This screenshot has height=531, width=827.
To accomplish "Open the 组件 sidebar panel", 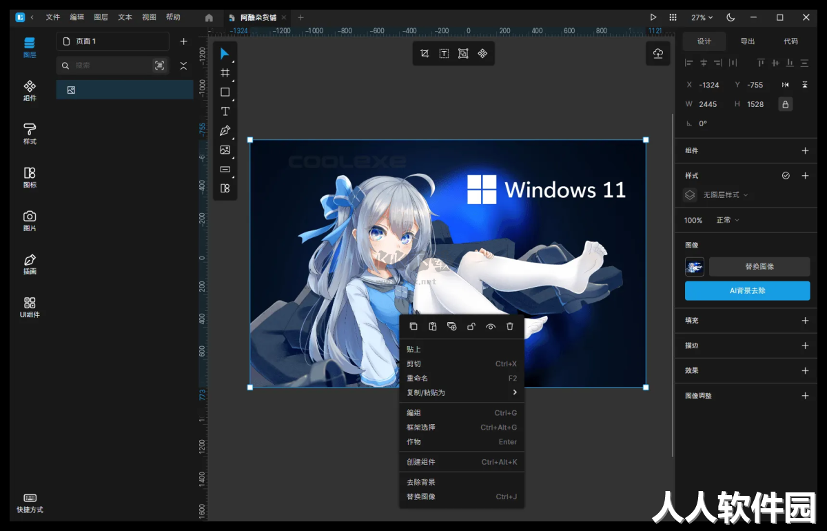I will [x=30, y=90].
